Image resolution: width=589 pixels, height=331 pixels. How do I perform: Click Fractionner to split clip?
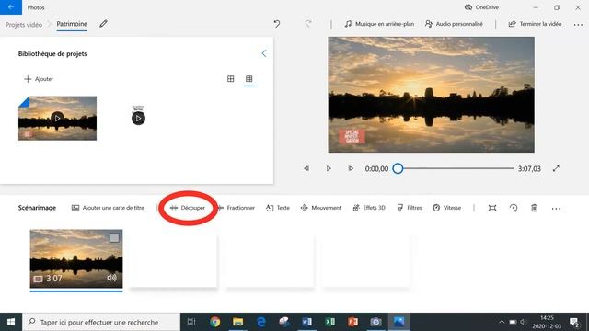[237, 208]
